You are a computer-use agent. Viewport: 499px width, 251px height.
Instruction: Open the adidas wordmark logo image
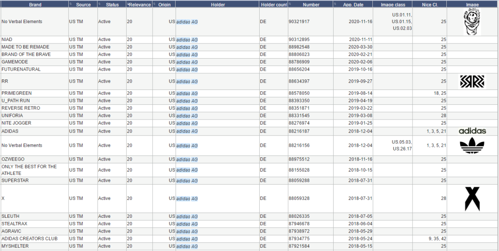tap(472, 131)
